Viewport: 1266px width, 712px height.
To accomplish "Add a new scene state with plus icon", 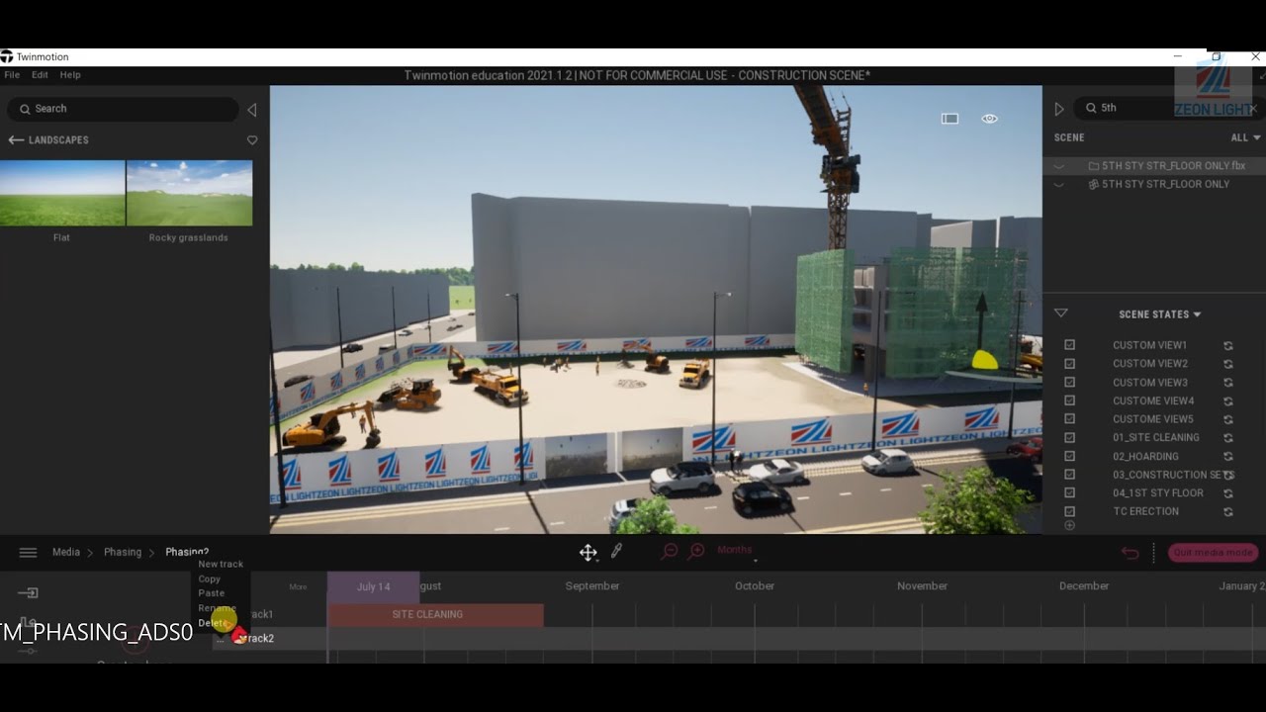I will pyautogui.click(x=1069, y=525).
